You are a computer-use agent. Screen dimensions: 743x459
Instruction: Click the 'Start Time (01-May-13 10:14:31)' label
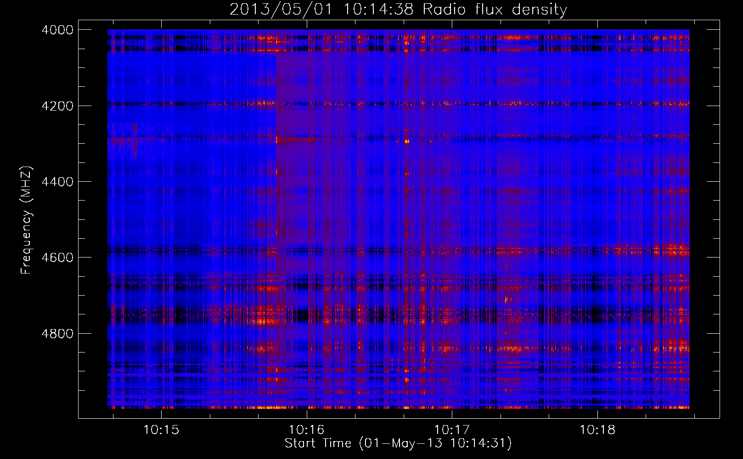coord(398,443)
